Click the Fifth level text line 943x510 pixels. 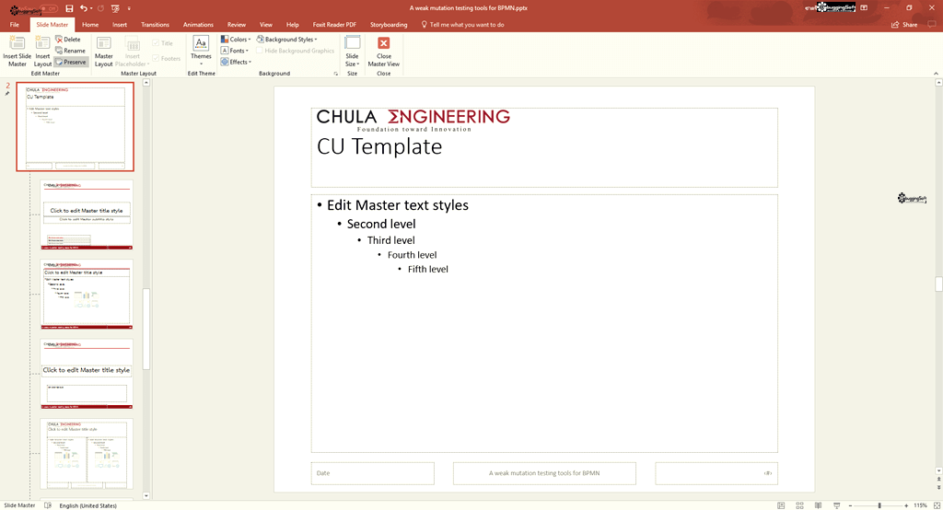[x=427, y=270]
